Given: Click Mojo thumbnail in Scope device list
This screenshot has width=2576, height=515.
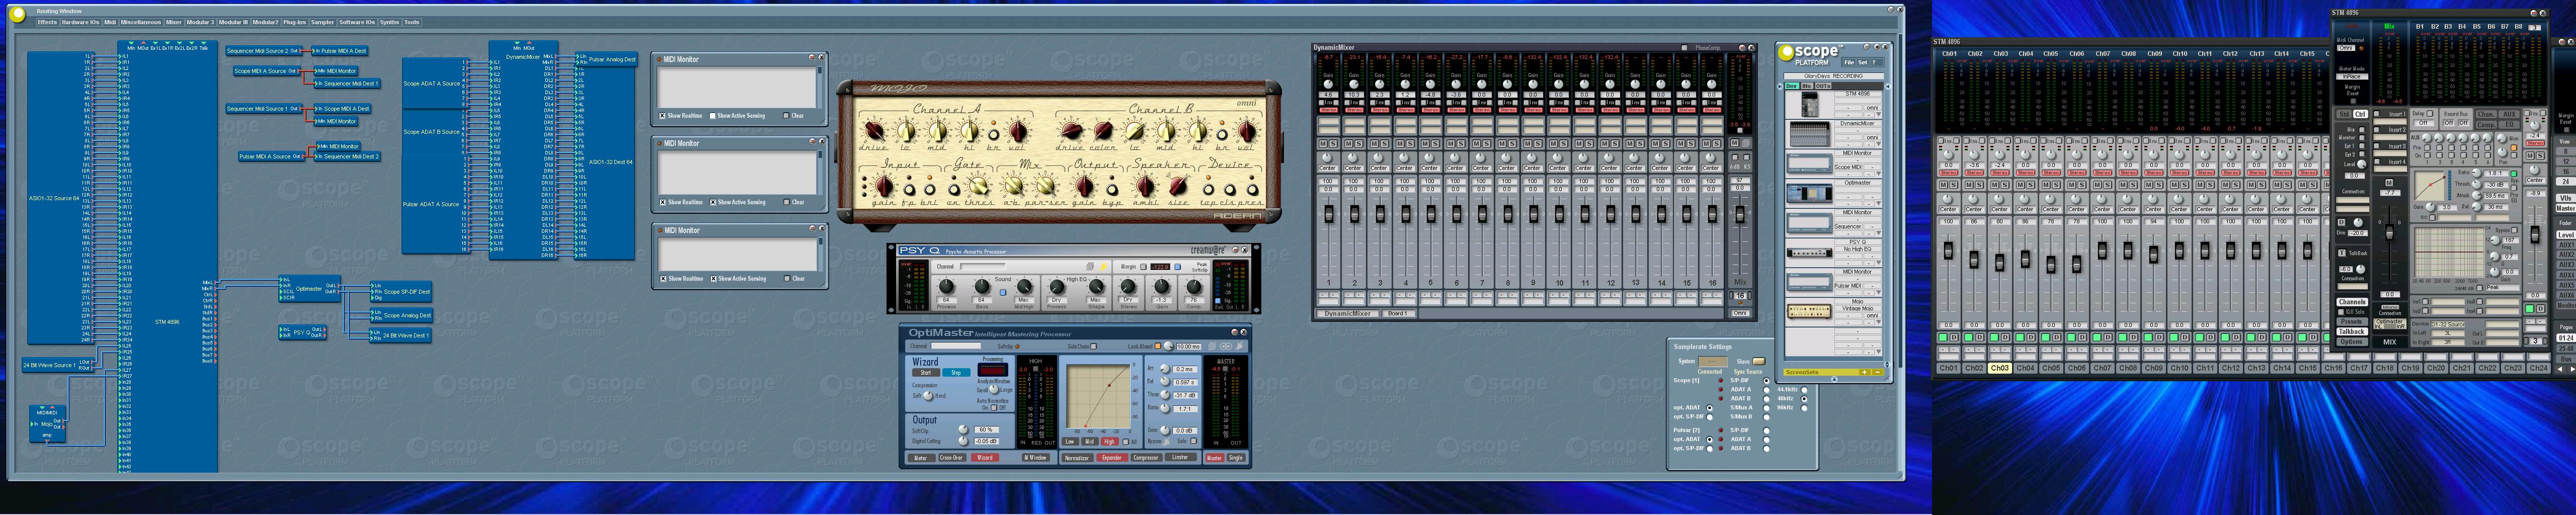Looking at the screenshot, I should [x=1809, y=312].
